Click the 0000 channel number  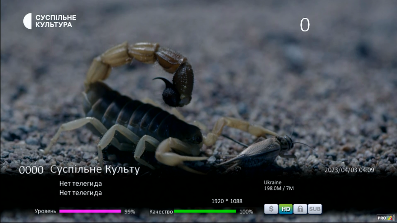31,170
